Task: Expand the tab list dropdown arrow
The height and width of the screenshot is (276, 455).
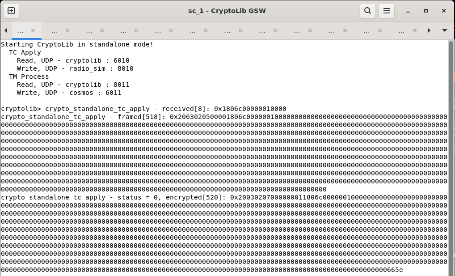Action: click(x=445, y=30)
